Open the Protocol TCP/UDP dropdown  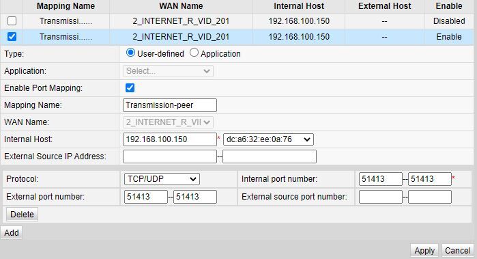point(162,179)
